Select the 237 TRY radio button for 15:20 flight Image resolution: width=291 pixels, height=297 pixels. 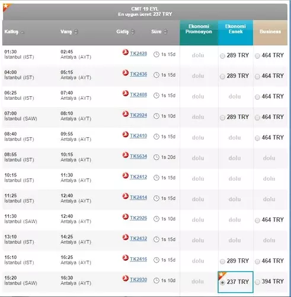click(222, 283)
